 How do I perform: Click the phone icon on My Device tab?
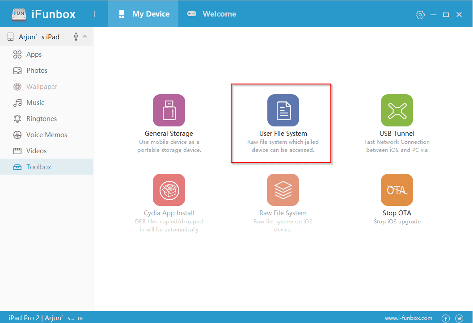pyautogui.click(x=122, y=14)
